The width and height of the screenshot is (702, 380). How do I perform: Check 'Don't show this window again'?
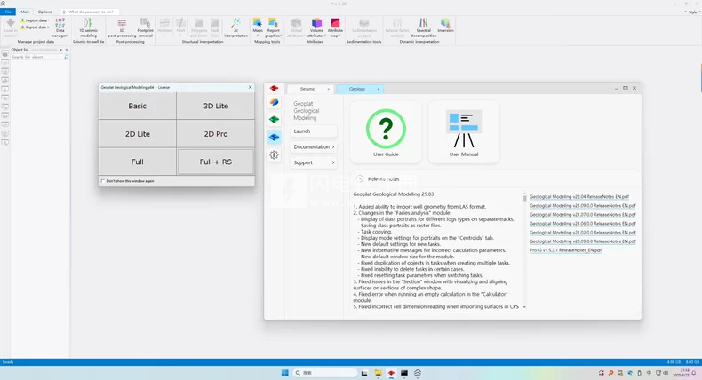(103, 180)
